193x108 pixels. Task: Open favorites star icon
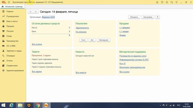167,2
